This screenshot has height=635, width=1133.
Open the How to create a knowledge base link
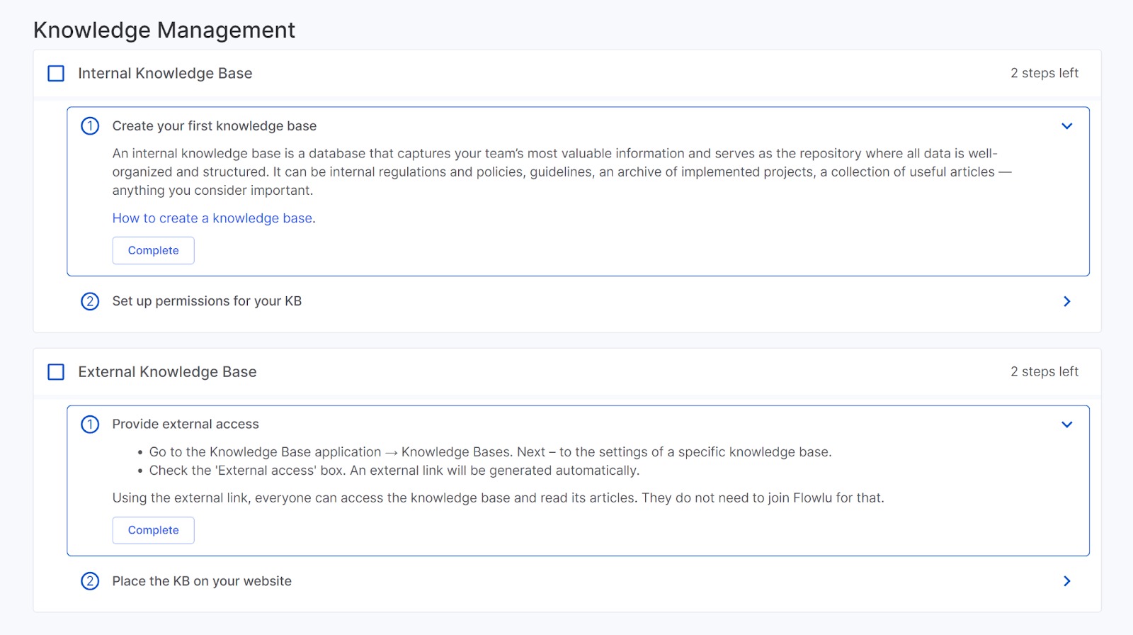(x=212, y=218)
